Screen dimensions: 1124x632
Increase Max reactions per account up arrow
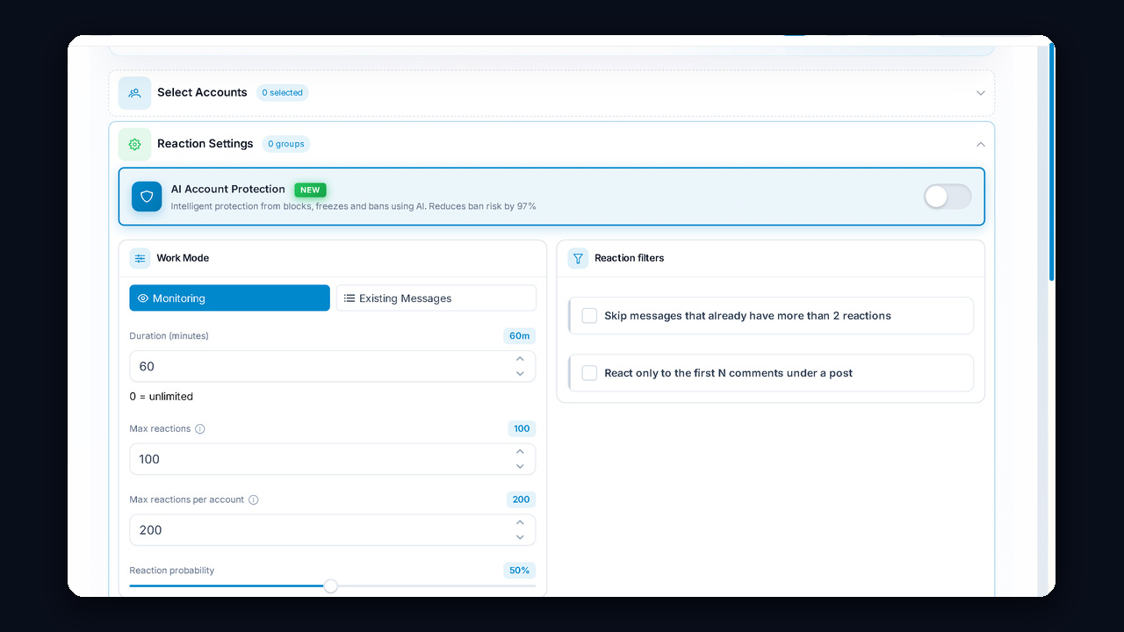pos(520,523)
